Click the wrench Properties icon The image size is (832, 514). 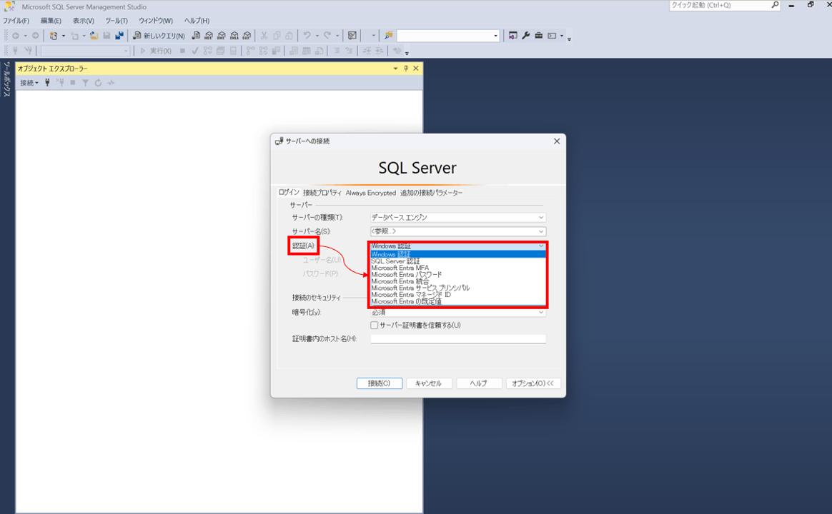click(x=526, y=36)
